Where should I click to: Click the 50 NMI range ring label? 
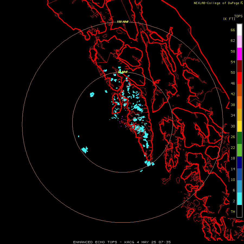pos(123,72)
